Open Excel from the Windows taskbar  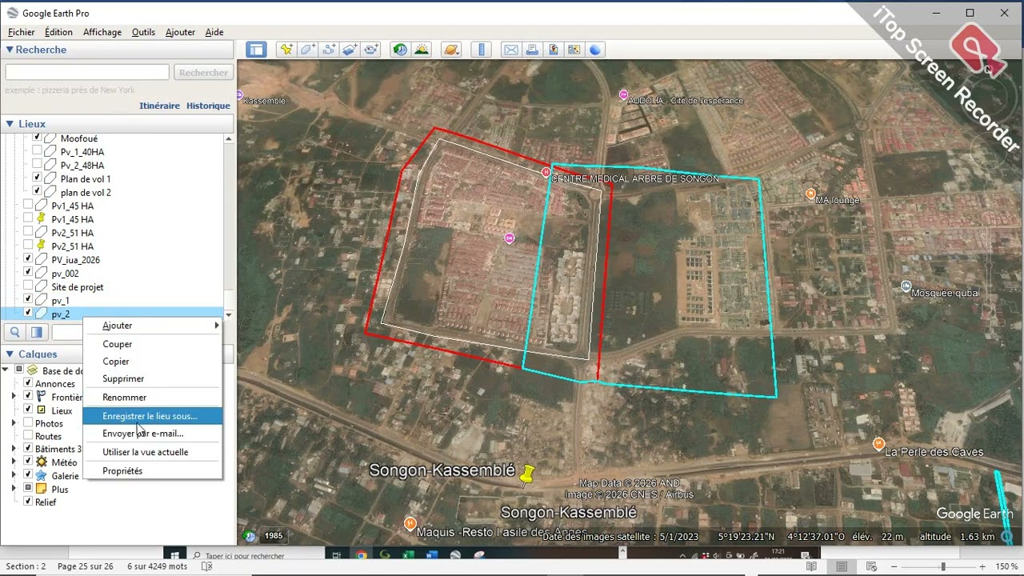(x=408, y=554)
